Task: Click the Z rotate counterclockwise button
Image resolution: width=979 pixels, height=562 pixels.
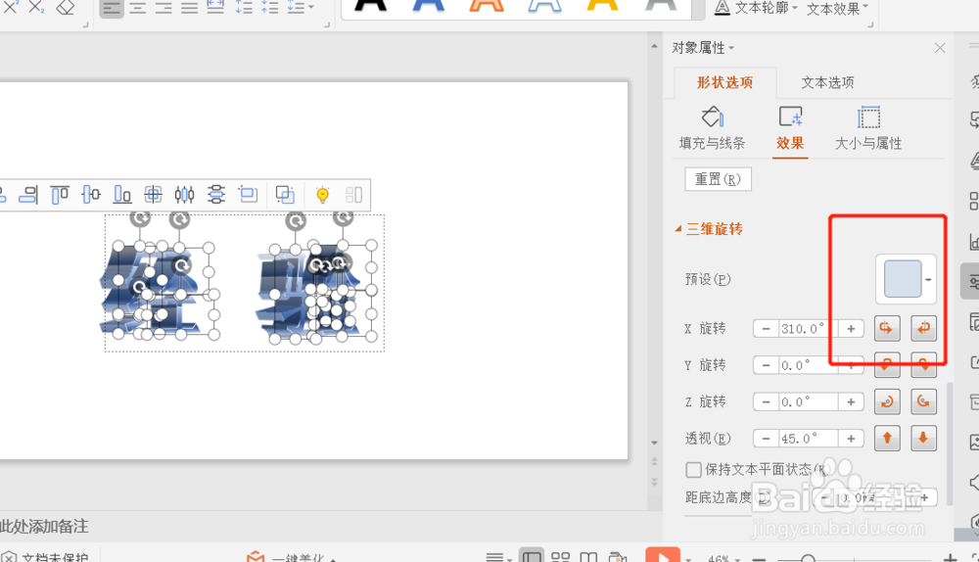Action: point(923,401)
